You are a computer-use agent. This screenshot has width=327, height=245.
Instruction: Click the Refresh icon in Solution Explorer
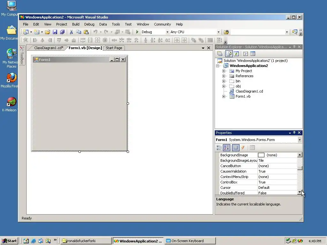pos(236,54)
